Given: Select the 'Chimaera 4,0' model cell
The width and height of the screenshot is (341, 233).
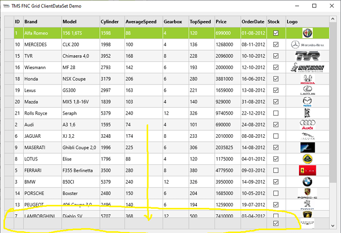Looking at the screenshot, I should pos(81,56).
